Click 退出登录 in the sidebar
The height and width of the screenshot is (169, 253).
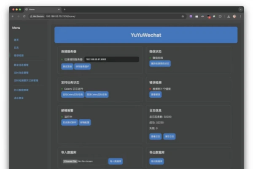click(x=19, y=98)
